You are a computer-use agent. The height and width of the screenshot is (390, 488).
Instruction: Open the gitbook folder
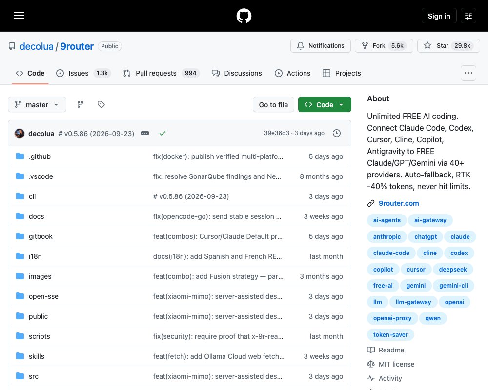coord(41,236)
